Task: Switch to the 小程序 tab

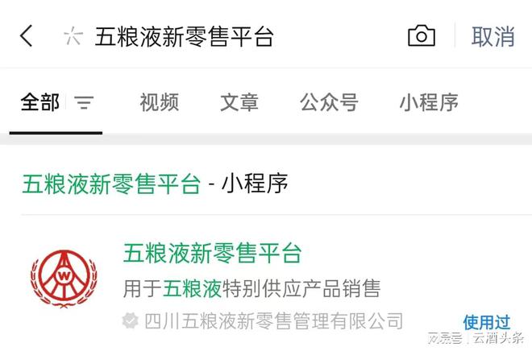Action: point(429,102)
